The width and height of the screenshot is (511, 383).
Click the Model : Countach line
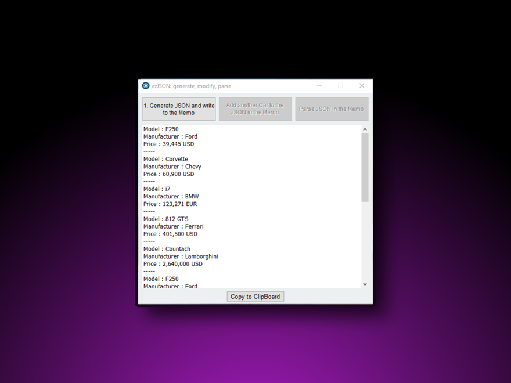coord(167,249)
